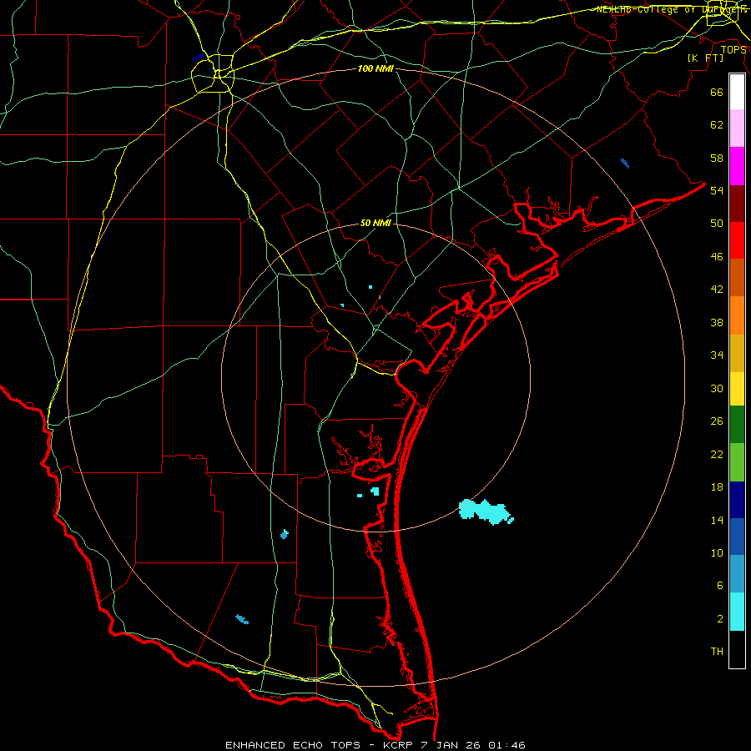Click the navy echo beside the highway loop
This screenshot has width=751, height=751.
(199, 58)
